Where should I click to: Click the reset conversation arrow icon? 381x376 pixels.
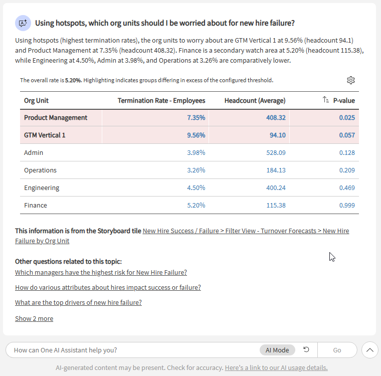(x=306, y=350)
